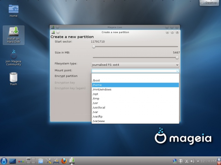221x165 pixels.
Task: Open window menu icon of Mageia Live window
Action: [x=53, y=27]
